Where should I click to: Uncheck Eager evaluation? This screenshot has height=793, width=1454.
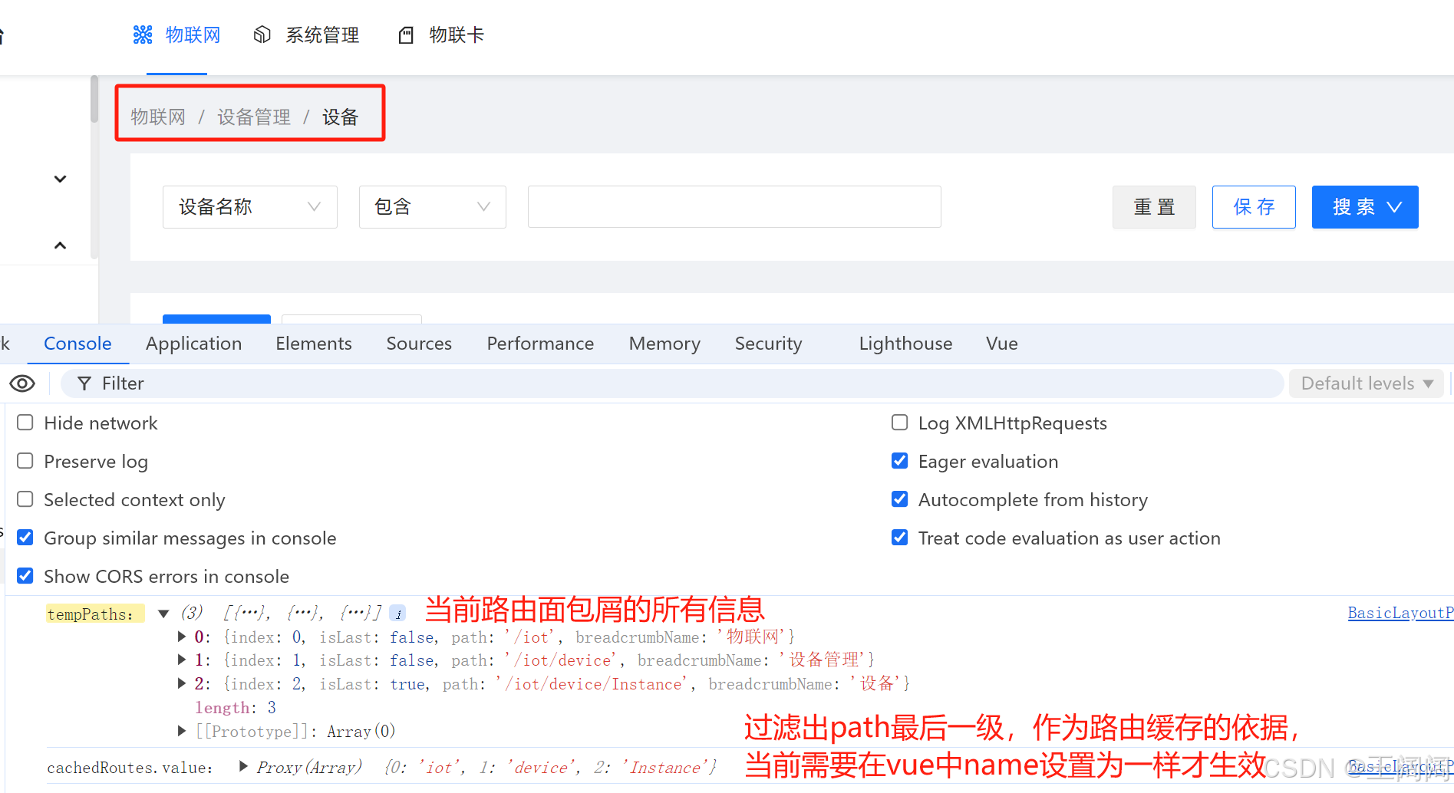900,461
